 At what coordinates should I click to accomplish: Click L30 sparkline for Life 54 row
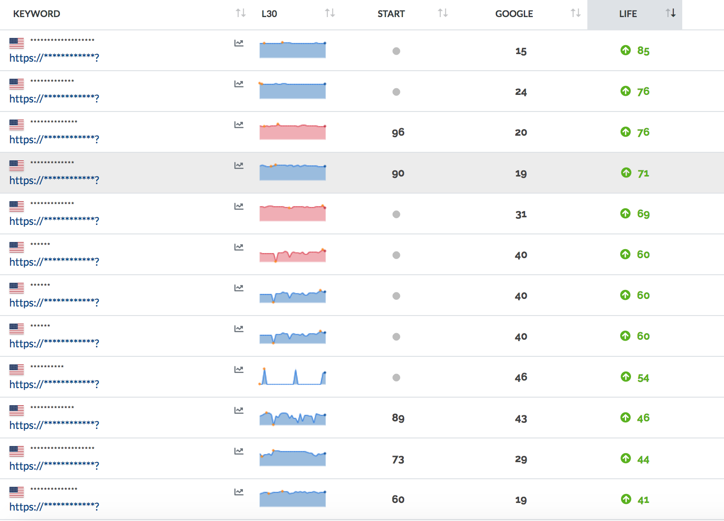click(292, 377)
